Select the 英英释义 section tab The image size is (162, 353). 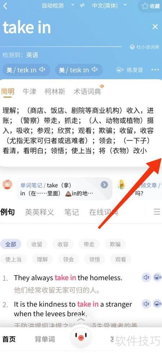tap(40, 212)
